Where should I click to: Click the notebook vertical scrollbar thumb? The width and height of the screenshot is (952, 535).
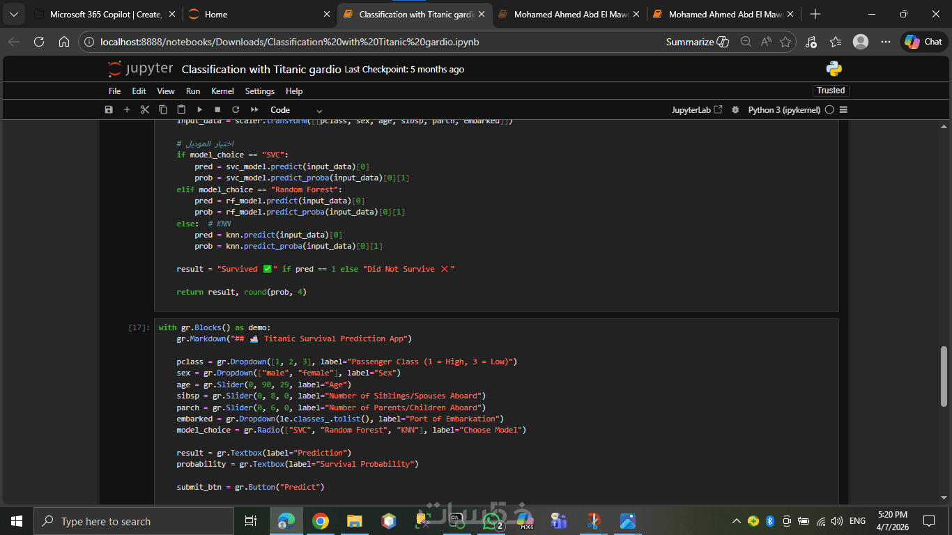pos(944,376)
